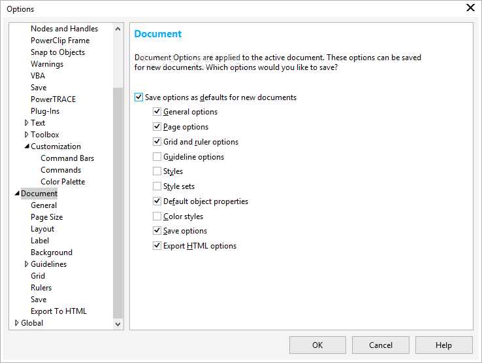Uncheck General options checkbox
The image size is (482, 363).
coord(157,111)
